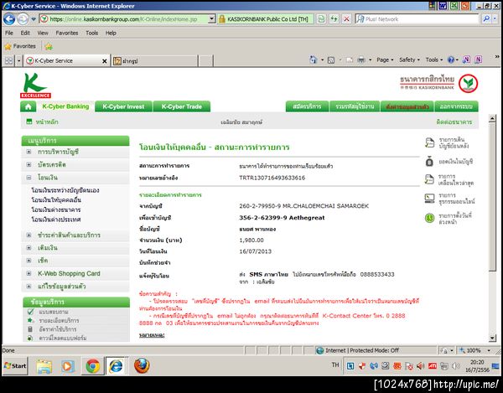Open Windows Explorer from taskbar
503x393 pixels.
[44, 365]
